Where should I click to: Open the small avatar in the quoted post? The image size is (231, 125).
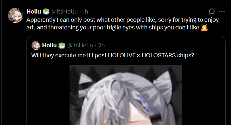point(36,45)
